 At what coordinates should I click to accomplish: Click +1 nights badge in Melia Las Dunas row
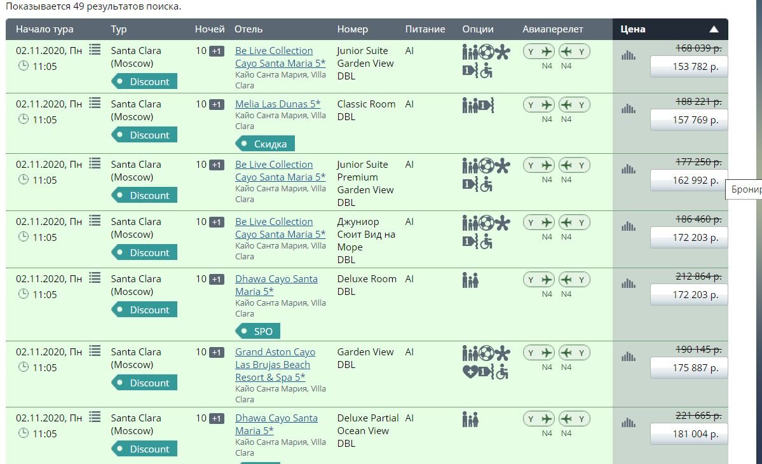pyautogui.click(x=216, y=104)
